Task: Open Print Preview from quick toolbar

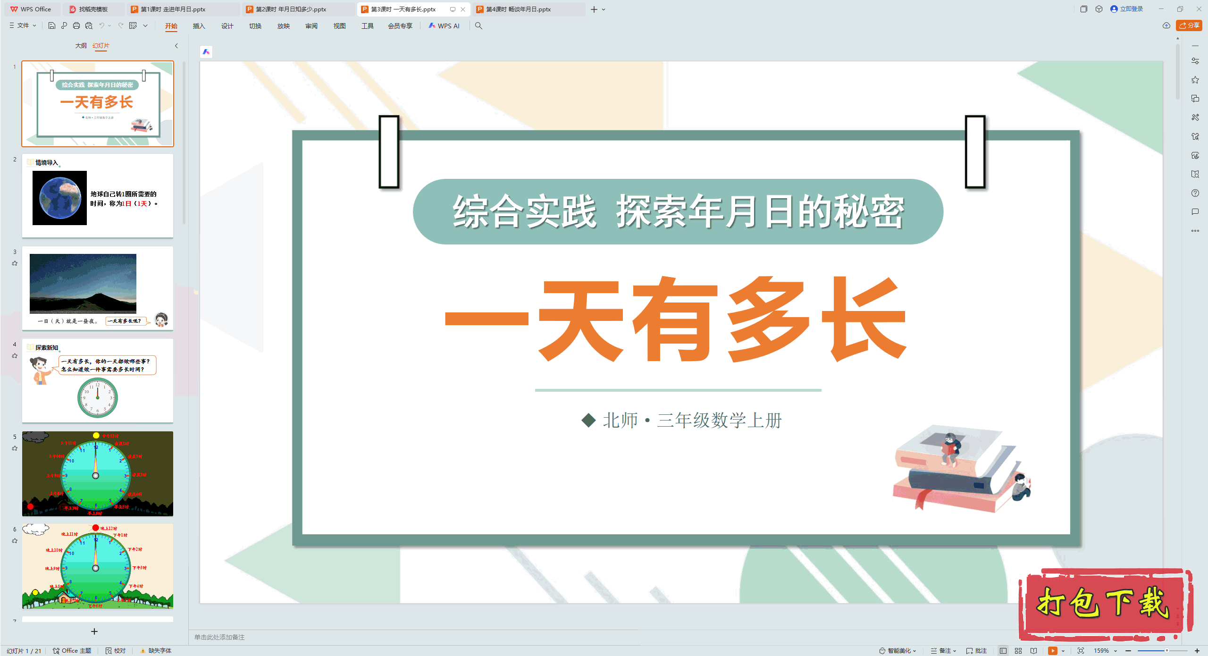Action: point(89,25)
